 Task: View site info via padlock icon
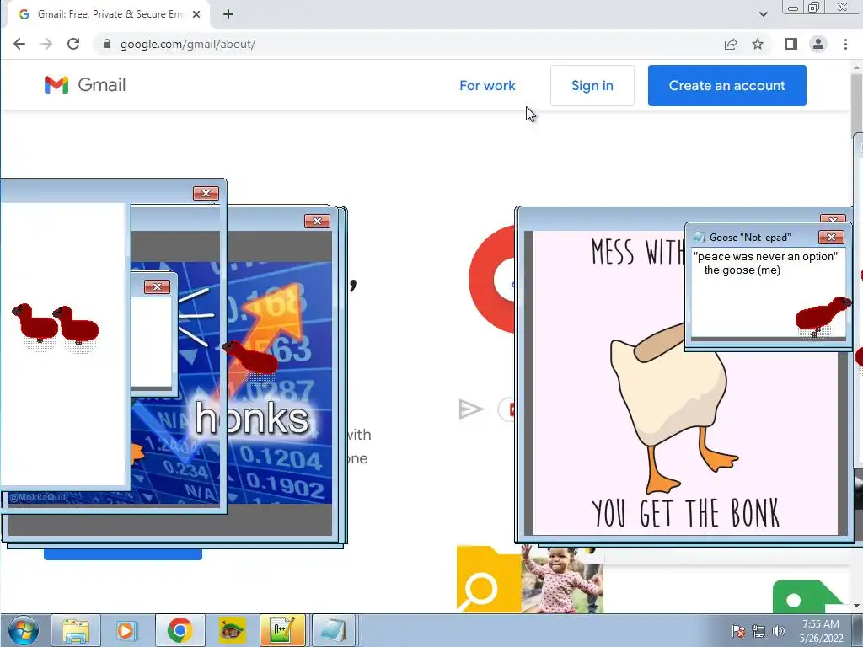[107, 44]
